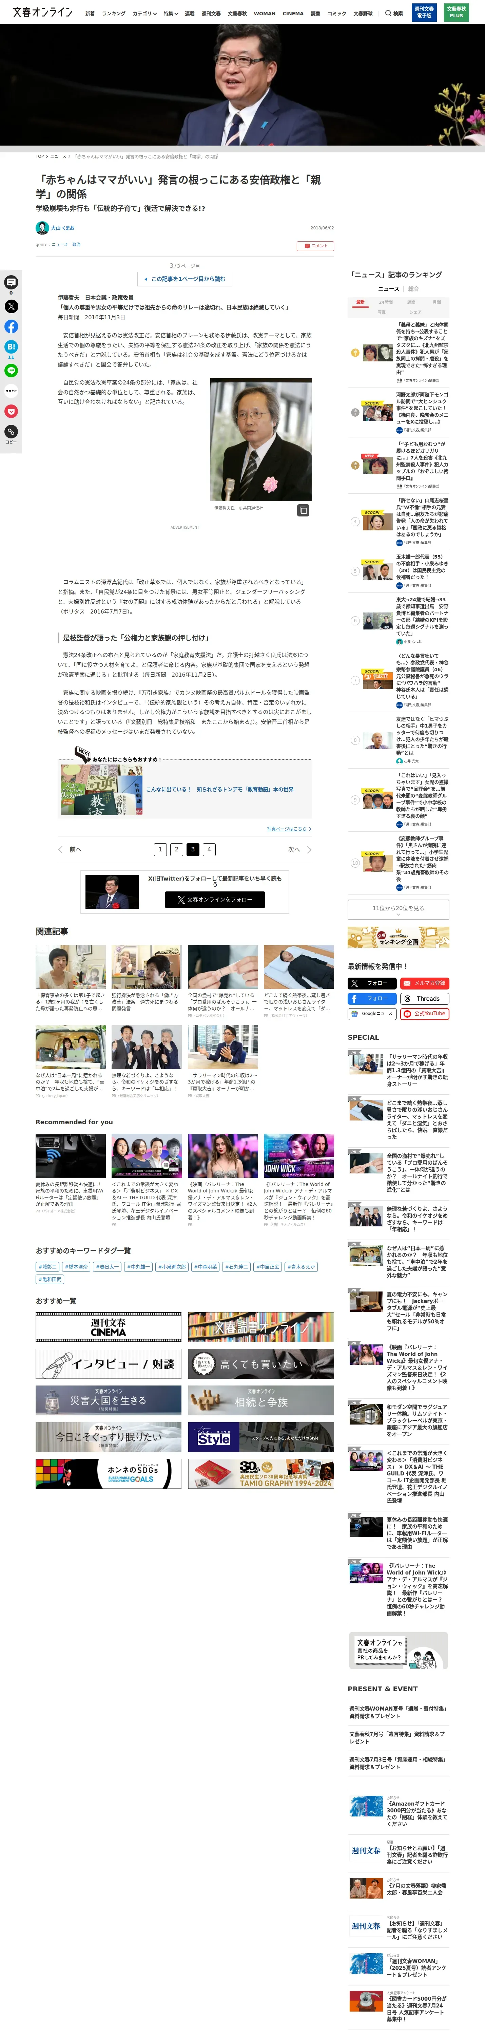Go to article page 1
The width and height of the screenshot is (485, 2036).
160,850
